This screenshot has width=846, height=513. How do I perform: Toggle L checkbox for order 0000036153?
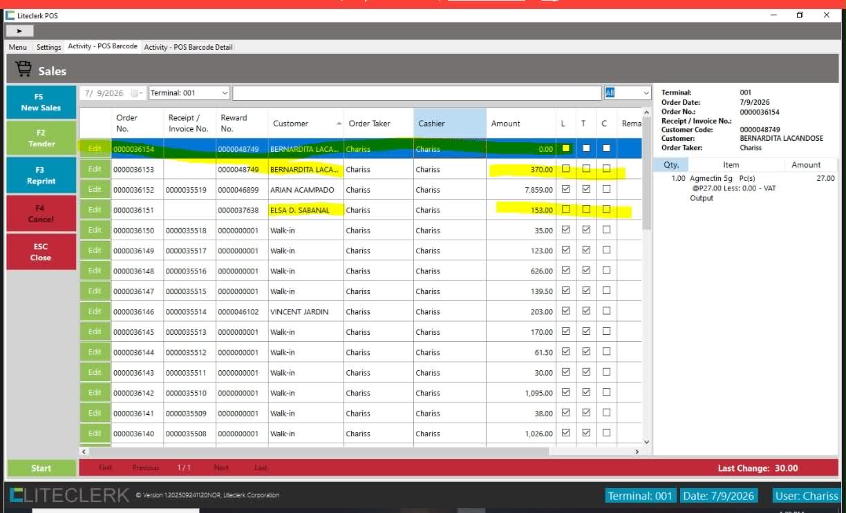click(x=566, y=168)
